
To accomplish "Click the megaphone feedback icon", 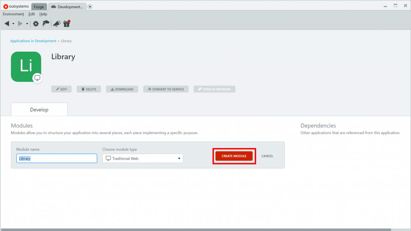I will click(57, 24).
